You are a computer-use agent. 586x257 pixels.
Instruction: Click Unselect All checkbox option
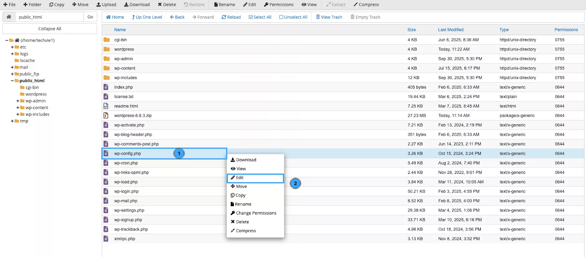293,17
